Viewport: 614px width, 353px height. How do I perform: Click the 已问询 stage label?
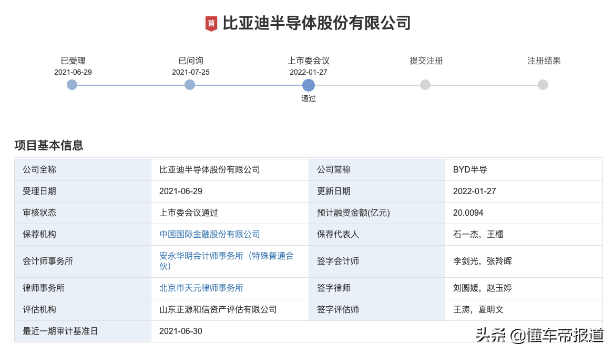191,60
